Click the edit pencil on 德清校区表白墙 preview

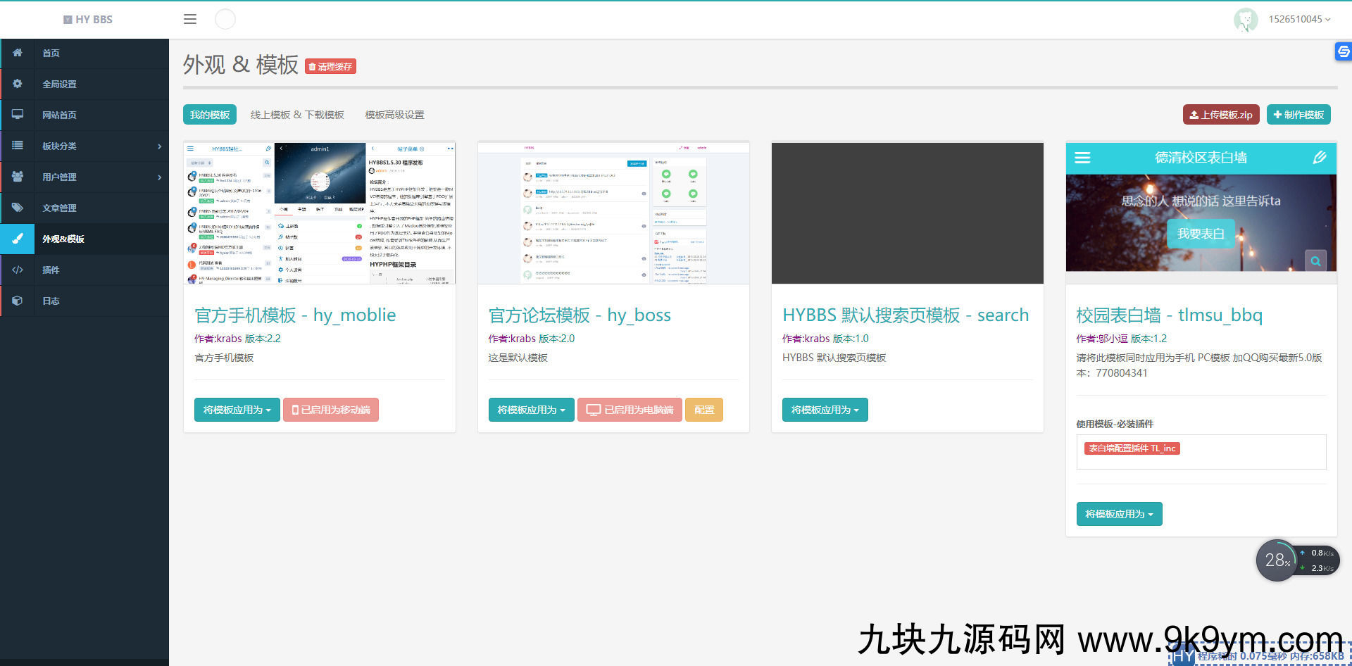pyautogui.click(x=1319, y=158)
